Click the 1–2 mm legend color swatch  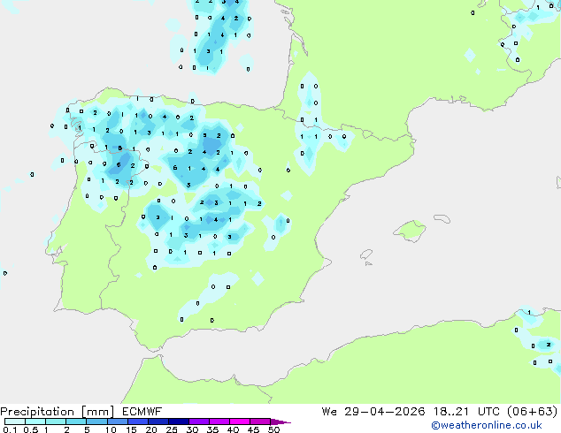[56, 422]
